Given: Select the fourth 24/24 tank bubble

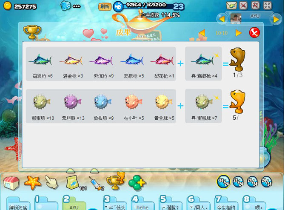Looking at the screenshot, I should tap(266, 182).
